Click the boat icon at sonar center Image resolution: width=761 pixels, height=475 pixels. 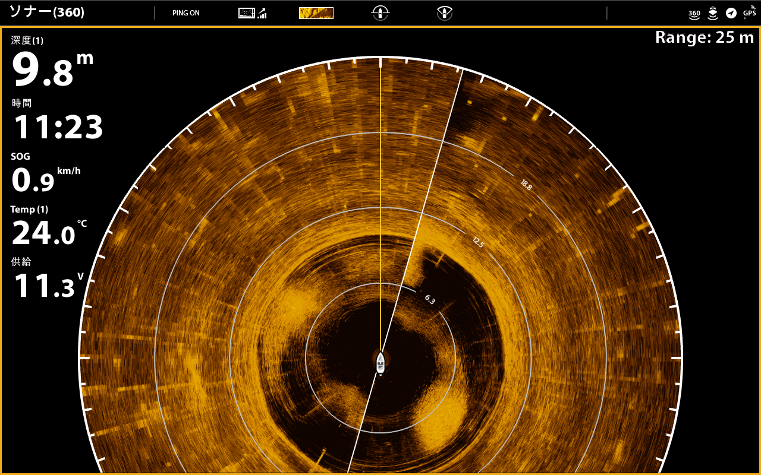pyautogui.click(x=380, y=363)
